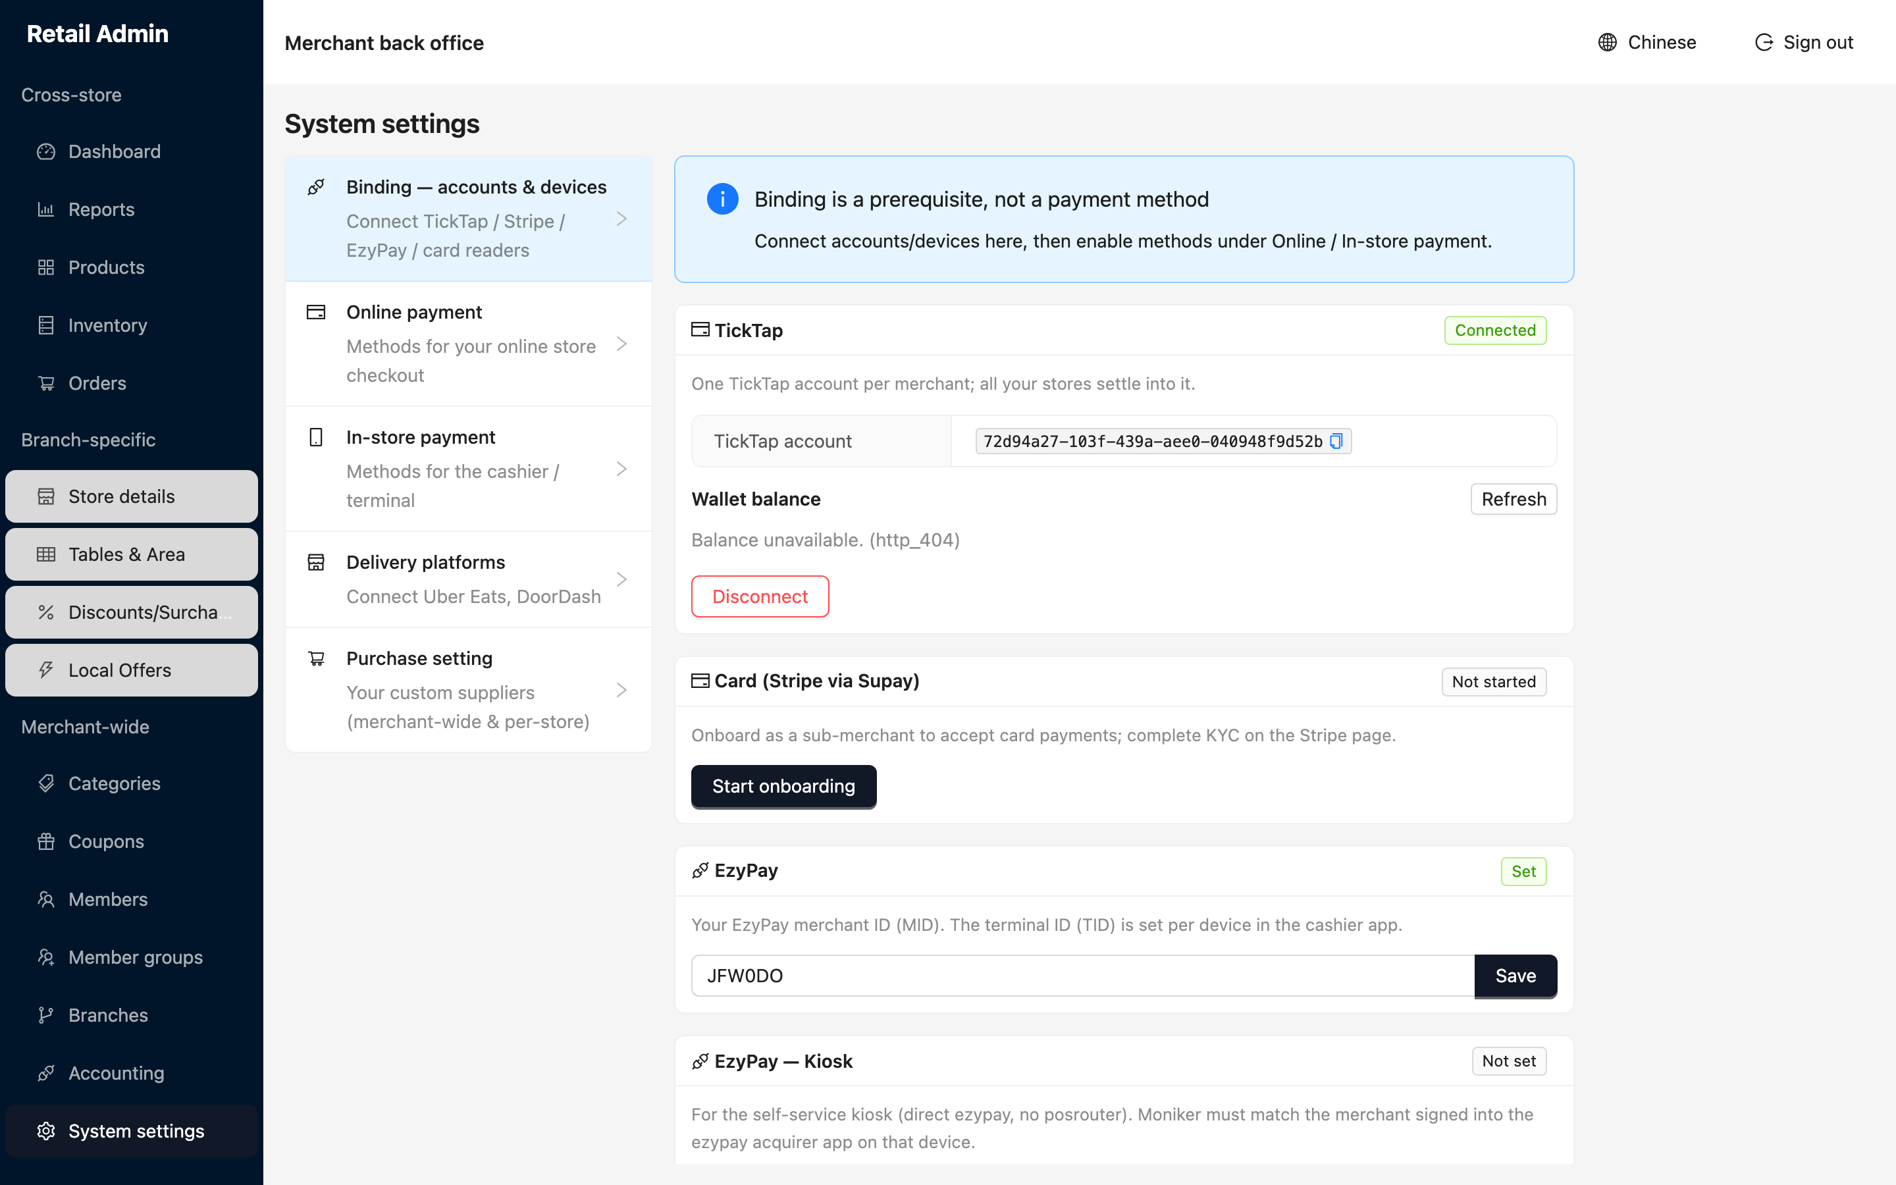Select the Online payment settings section
The image size is (1896, 1185).
click(x=469, y=344)
